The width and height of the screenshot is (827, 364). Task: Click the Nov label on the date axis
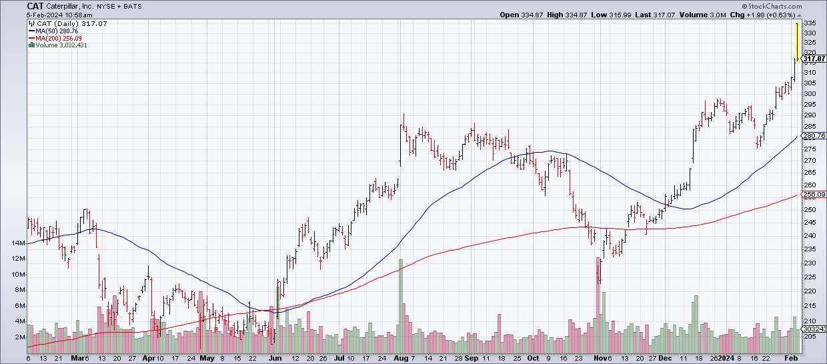tap(599, 358)
